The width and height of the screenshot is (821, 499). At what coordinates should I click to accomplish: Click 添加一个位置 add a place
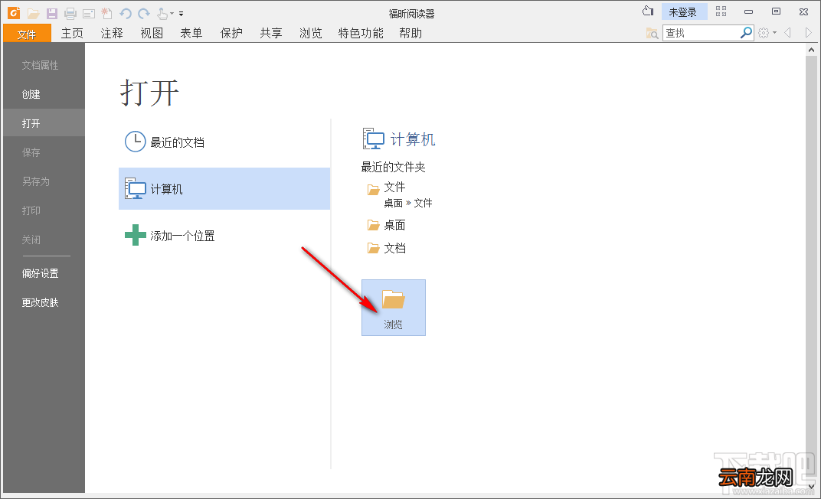[224, 236]
